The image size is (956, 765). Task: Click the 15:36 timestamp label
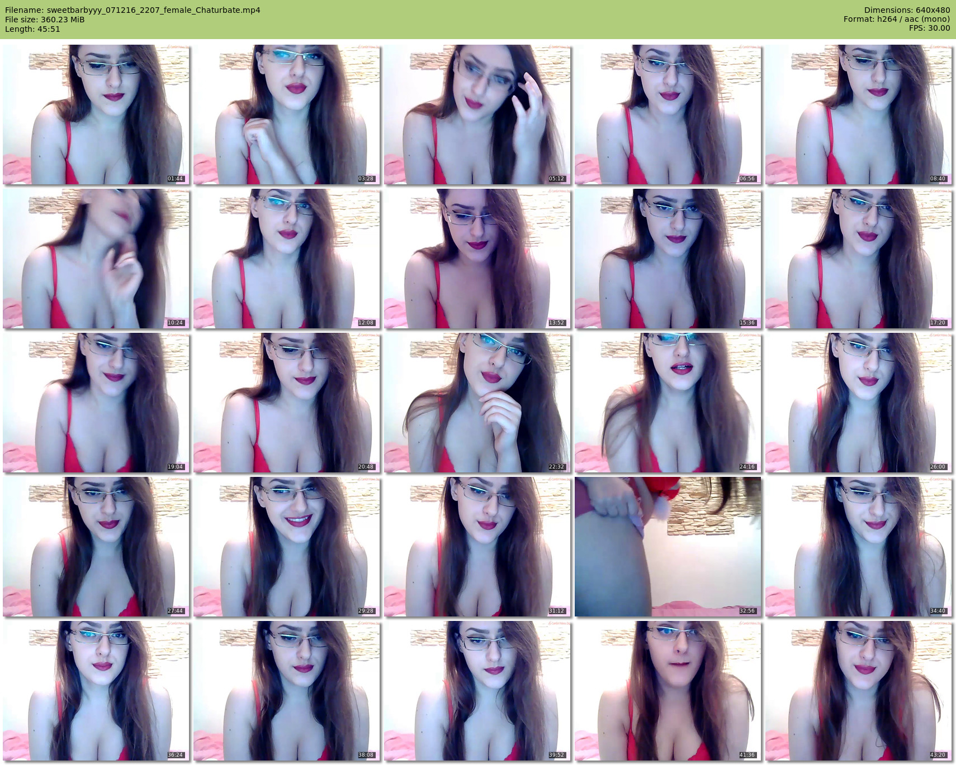tap(747, 323)
